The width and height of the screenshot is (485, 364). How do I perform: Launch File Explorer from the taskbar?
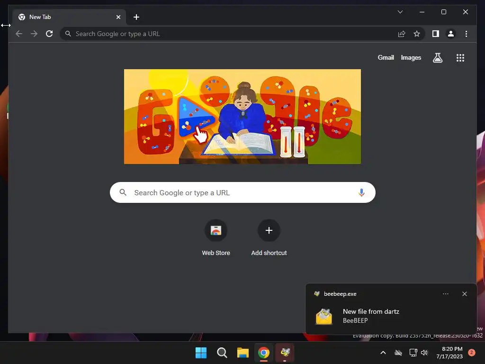point(243,353)
